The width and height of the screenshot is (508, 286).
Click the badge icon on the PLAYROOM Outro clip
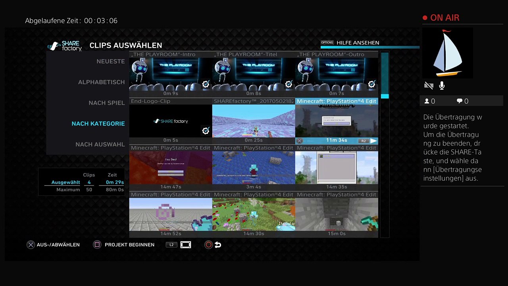(x=371, y=84)
